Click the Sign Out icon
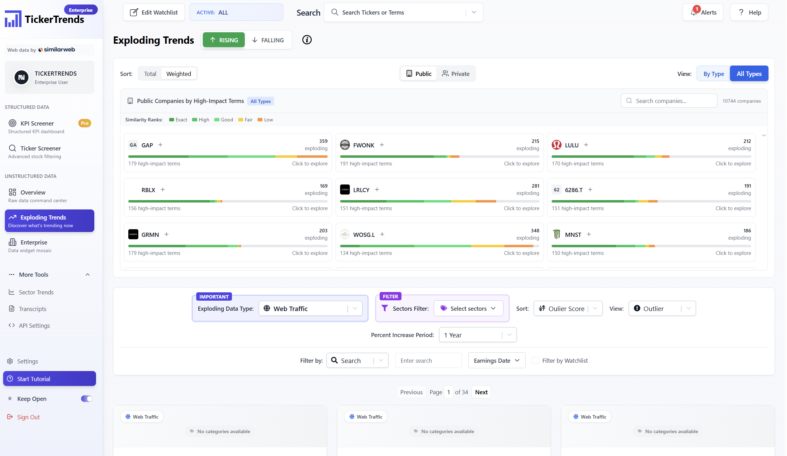The height and width of the screenshot is (456, 787). point(10,417)
